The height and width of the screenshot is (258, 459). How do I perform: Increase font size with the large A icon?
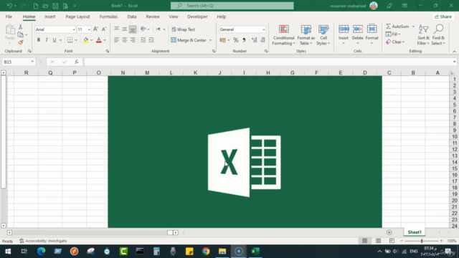pos(95,29)
